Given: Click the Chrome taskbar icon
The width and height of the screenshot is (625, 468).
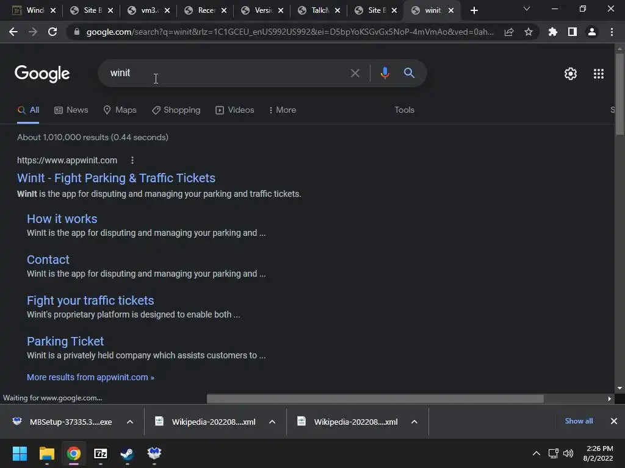Looking at the screenshot, I should point(74,453).
